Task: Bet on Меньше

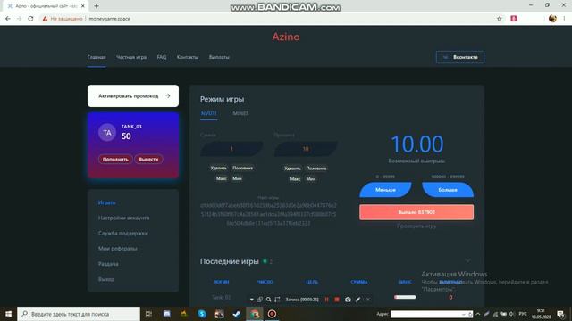Action: [385, 190]
